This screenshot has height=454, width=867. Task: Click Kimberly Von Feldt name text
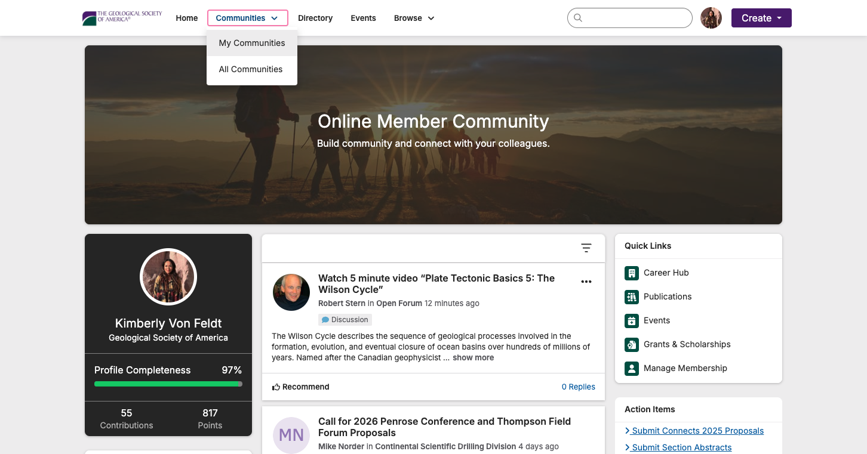pyautogui.click(x=168, y=323)
